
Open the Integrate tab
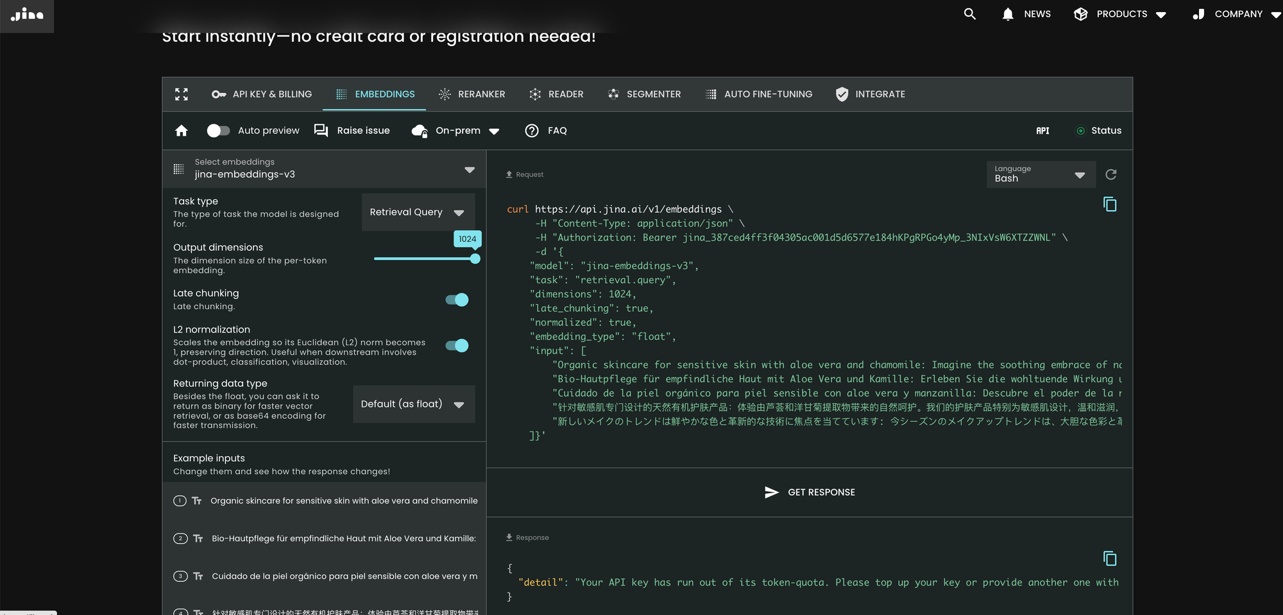tap(871, 94)
